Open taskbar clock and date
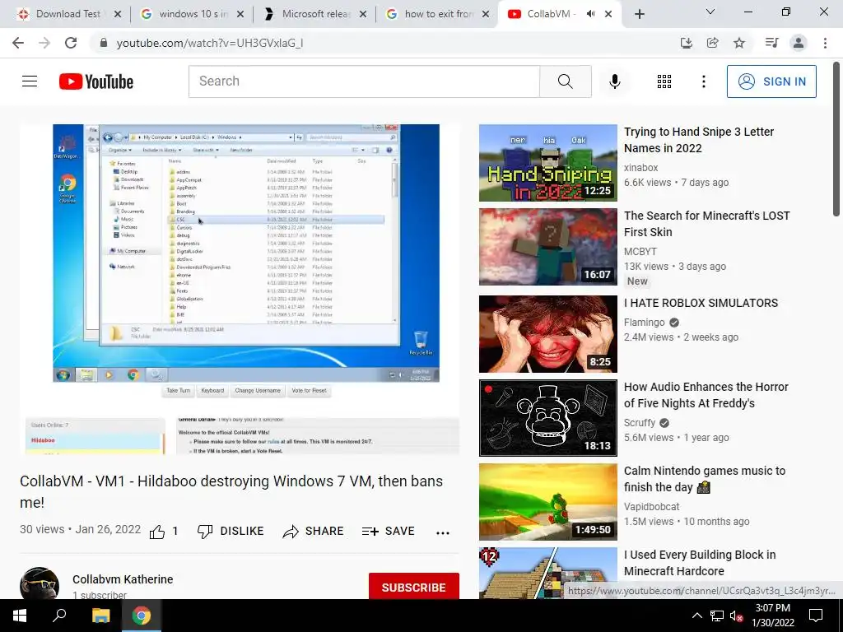 (x=772, y=616)
